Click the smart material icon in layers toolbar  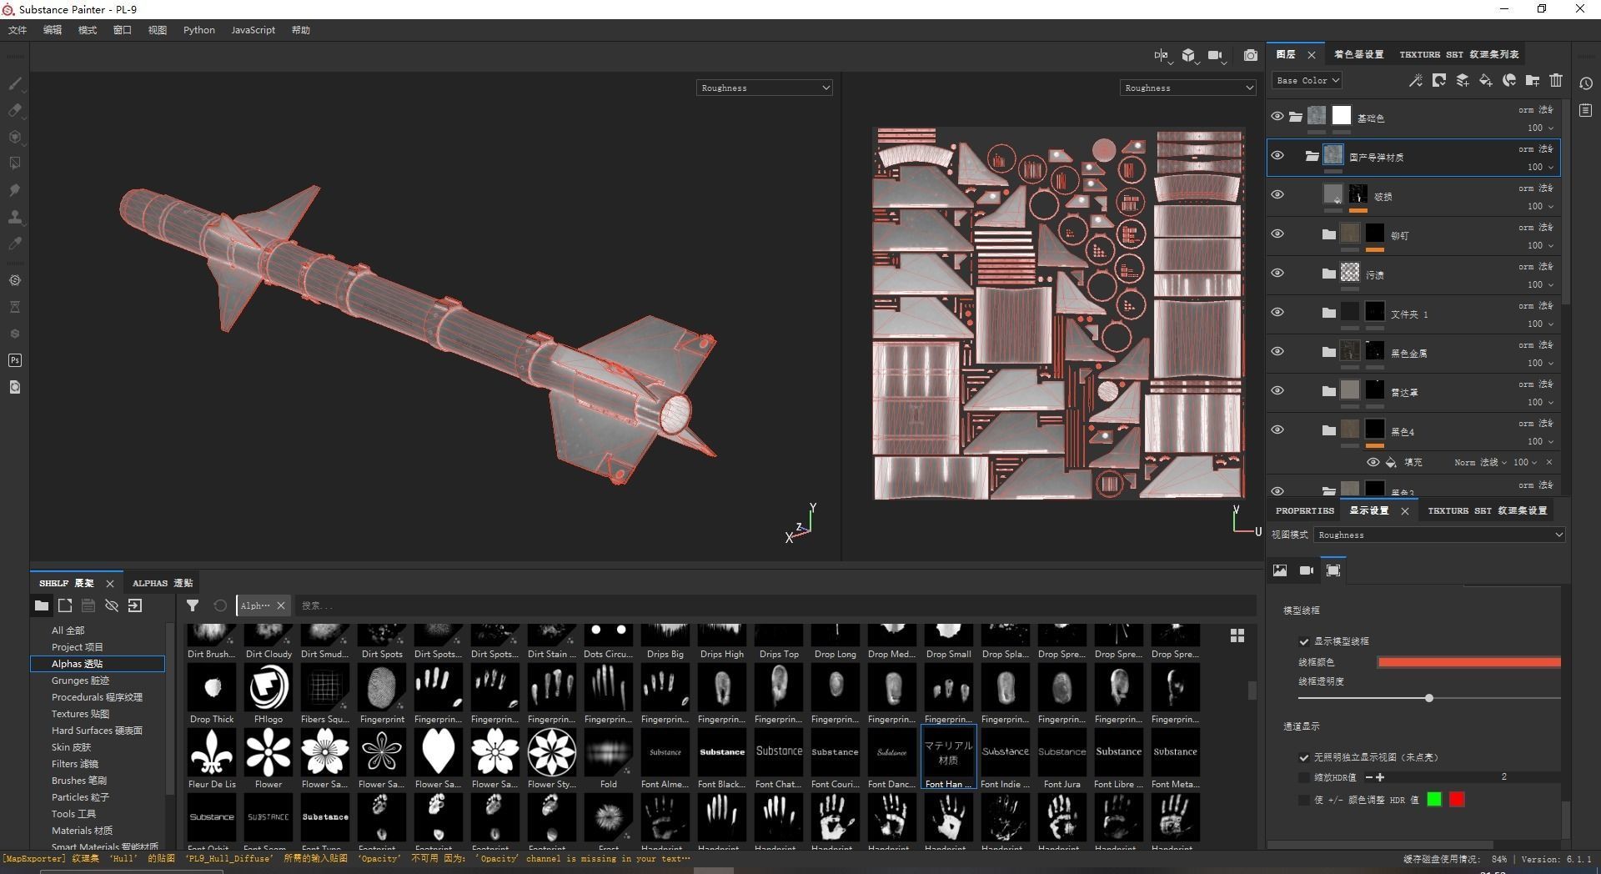1509,80
